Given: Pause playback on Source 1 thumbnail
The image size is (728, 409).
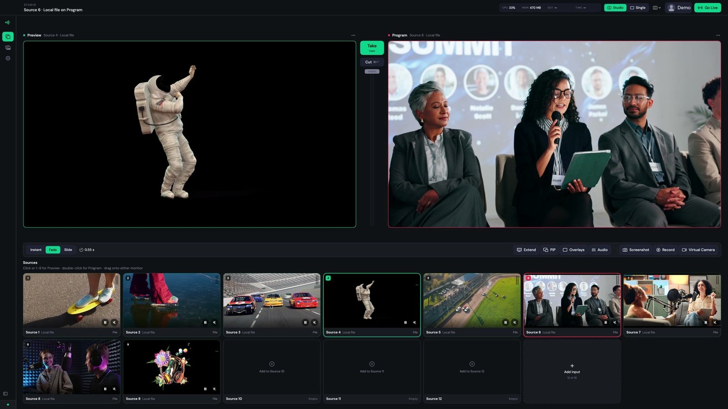Looking at the screenshot, I should pyautogui.click(x=105, y=323).
